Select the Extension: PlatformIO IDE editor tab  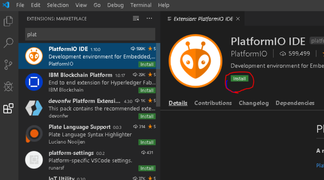tap(203, 19)
